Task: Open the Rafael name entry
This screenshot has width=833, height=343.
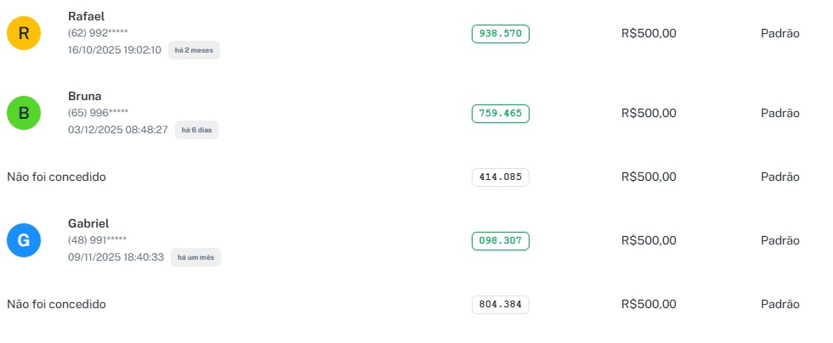Action: pyautogui.click(x=87, y=16)
